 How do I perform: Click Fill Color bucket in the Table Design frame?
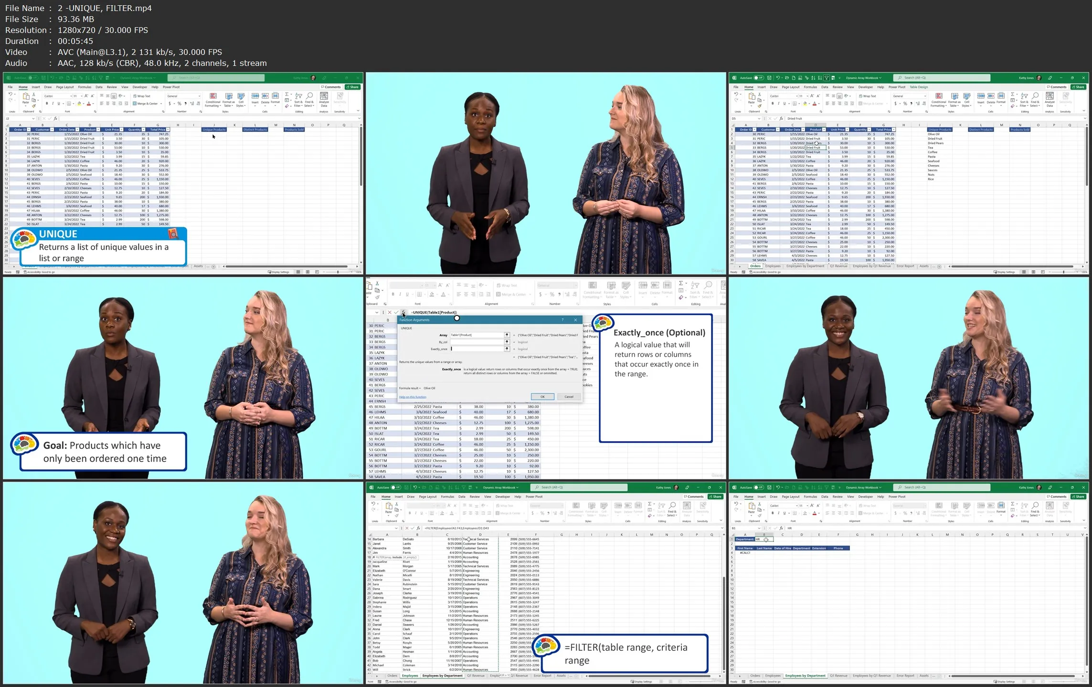(805, 104)
